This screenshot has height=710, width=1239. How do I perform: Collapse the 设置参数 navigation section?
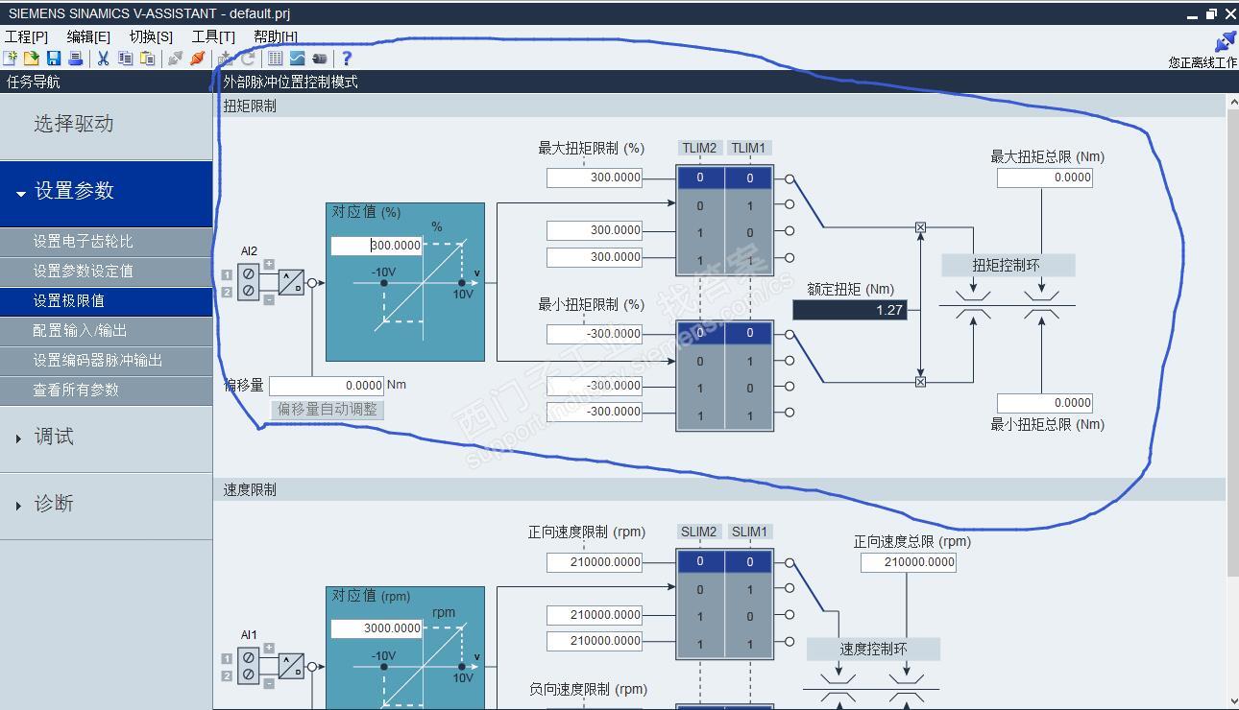[x=106, y=192]
